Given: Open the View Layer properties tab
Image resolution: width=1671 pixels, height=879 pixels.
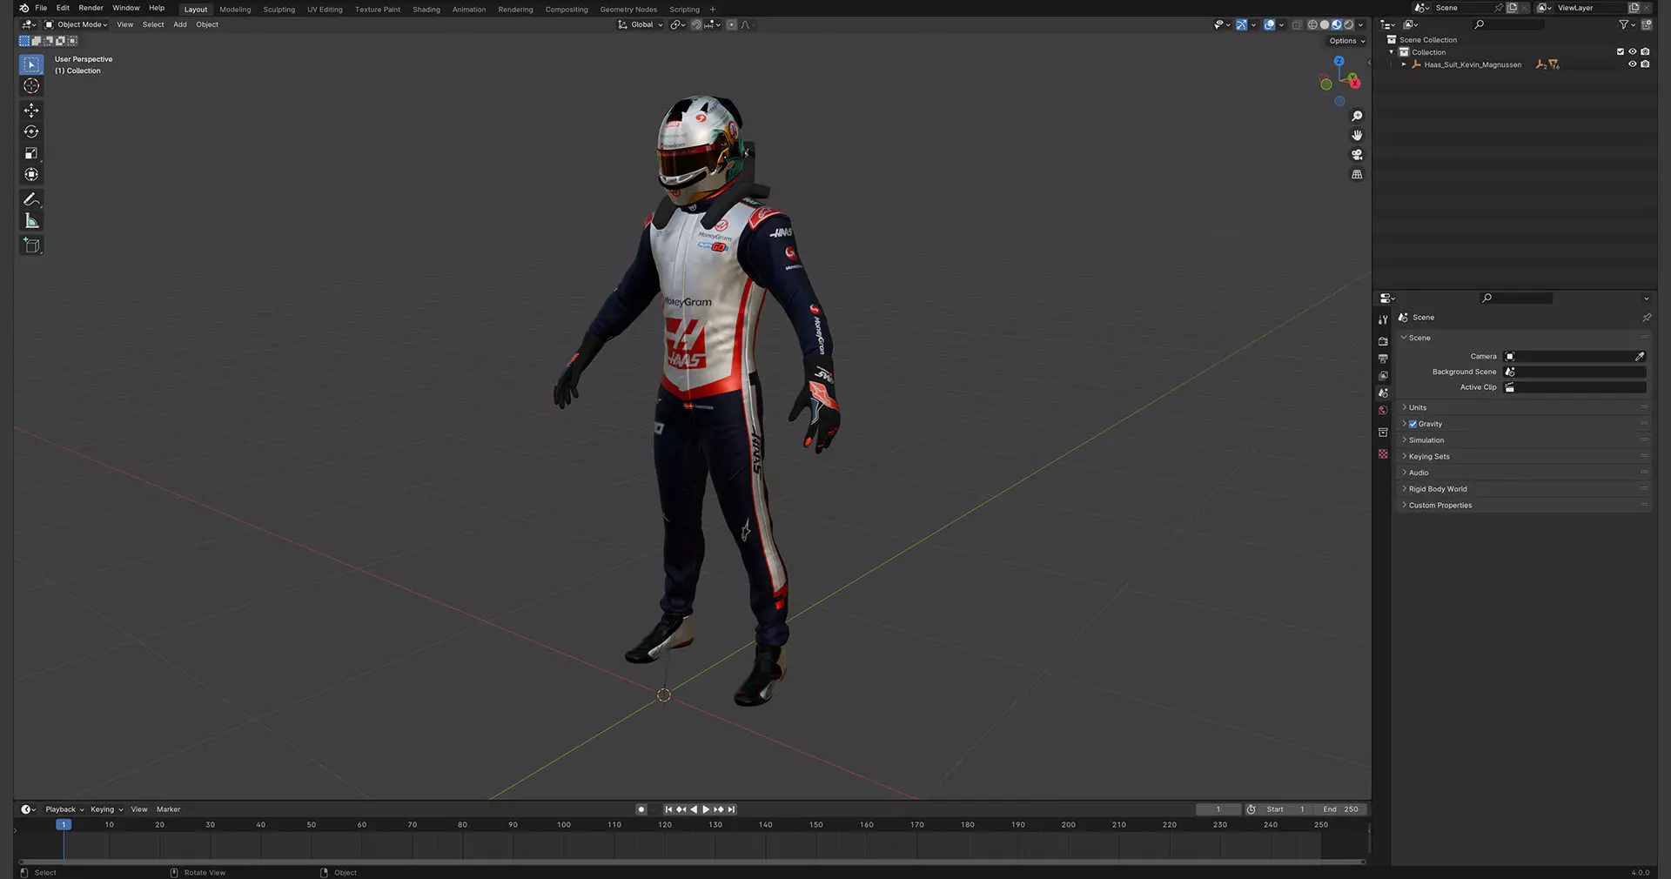Looking at the screenshot, I should (x=1383, y=376).
